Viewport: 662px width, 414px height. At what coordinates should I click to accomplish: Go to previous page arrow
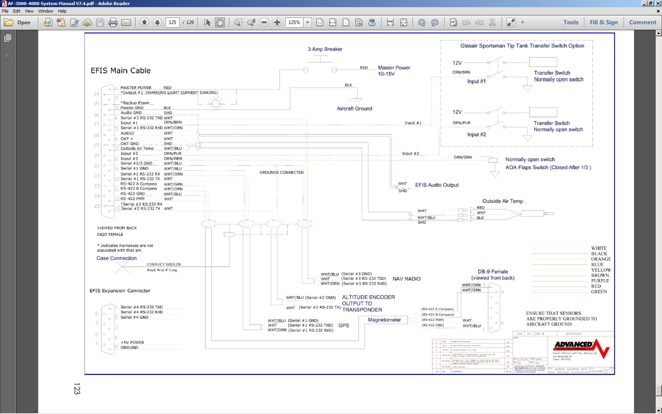[x=144, y=22]
